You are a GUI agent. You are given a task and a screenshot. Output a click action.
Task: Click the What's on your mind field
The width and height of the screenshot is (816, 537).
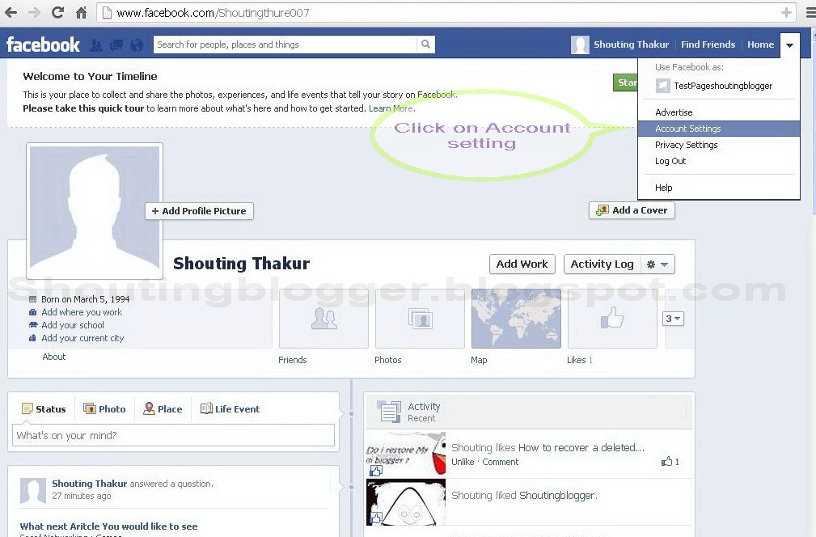point(173,436)
